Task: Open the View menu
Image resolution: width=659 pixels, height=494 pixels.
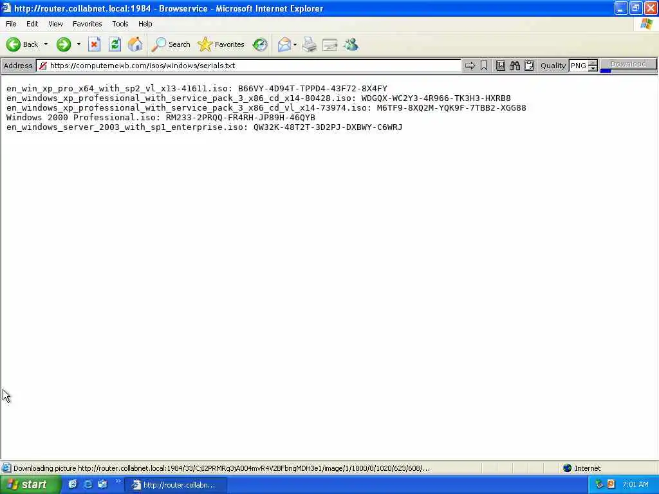Action: (55, 24)
